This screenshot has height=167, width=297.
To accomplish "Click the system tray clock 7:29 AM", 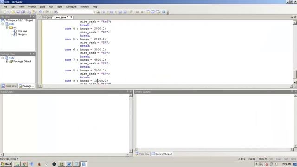I will (x=286, y=164).
